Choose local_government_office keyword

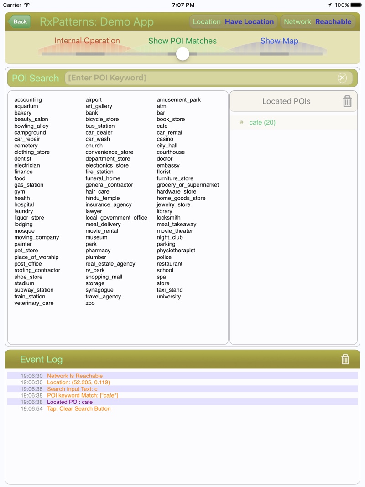(116, 218)
